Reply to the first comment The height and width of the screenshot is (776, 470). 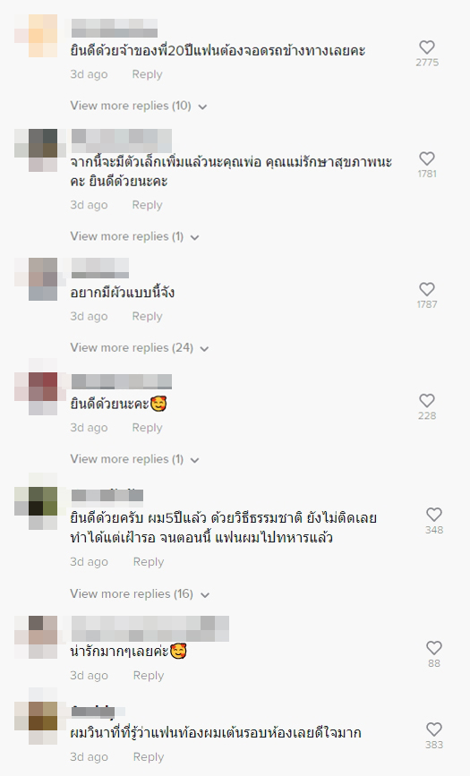(147, 74)
